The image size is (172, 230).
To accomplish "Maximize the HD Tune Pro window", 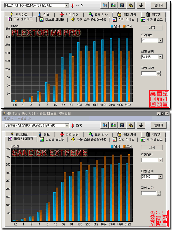I will 163,114.
